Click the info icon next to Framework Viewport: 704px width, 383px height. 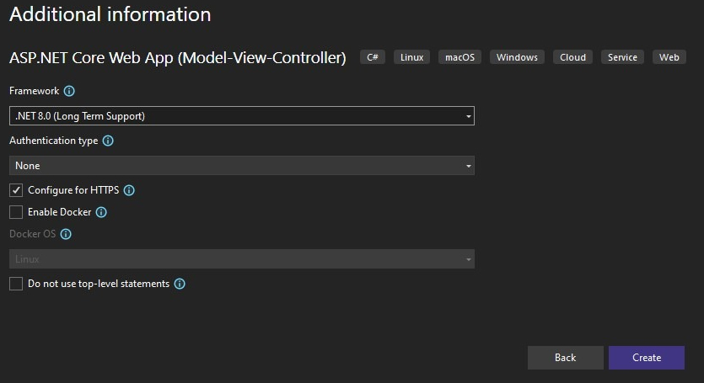(x=70, y=91)
